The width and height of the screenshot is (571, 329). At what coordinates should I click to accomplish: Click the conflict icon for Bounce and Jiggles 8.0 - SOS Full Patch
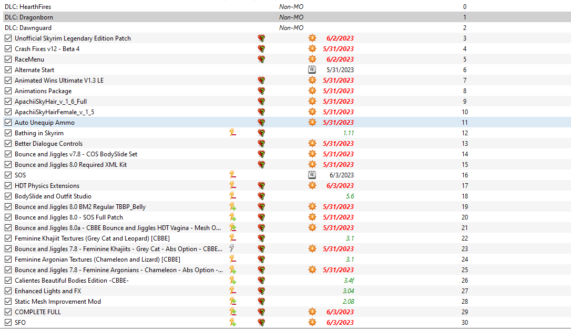point(232,217)
